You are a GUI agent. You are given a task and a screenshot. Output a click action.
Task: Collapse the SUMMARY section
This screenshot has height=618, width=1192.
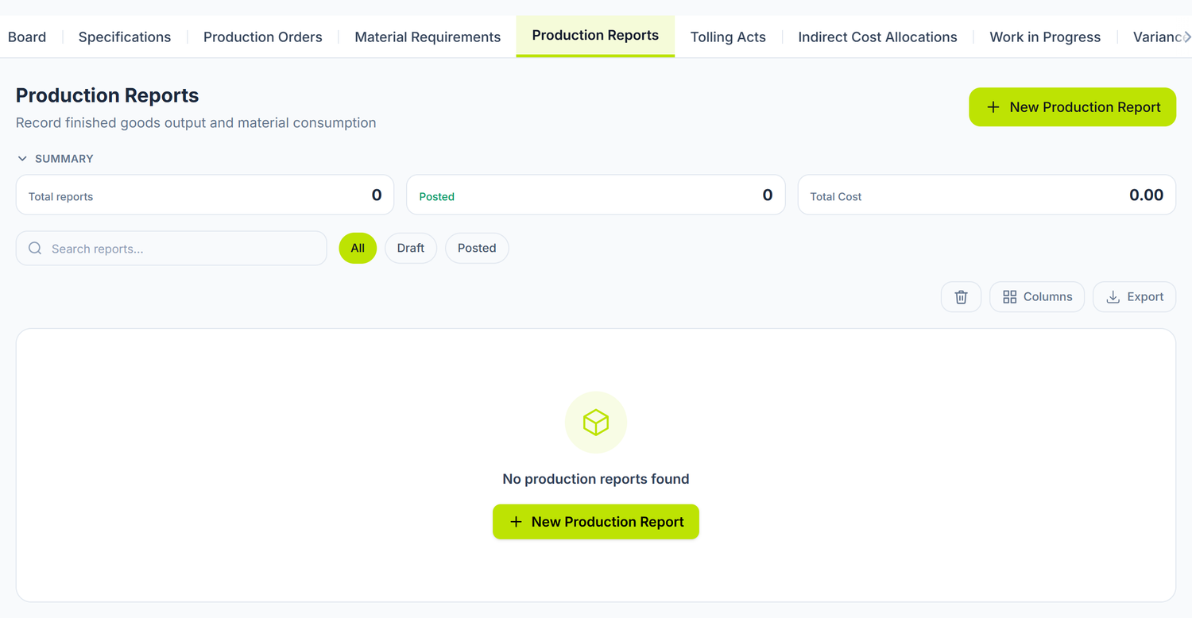pos(55,159)
